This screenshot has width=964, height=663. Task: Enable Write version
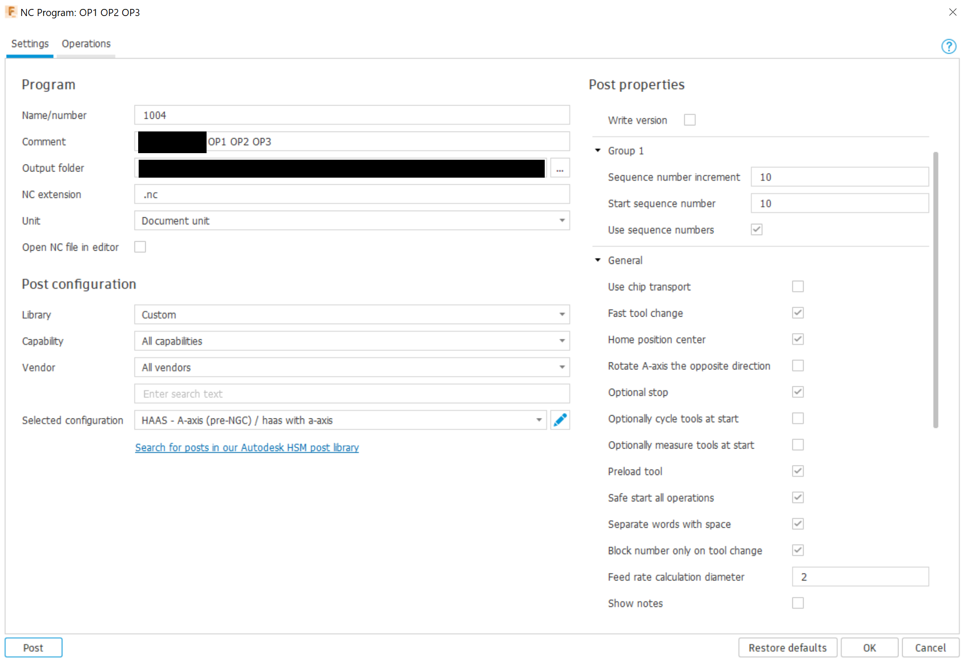pyautogui.click(x=690, y=119)
